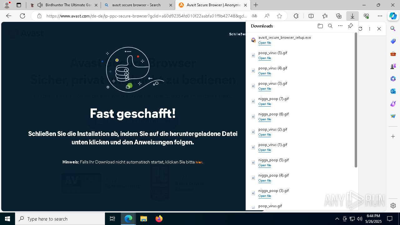Image resolution: width=400 pixels, height=225 pixels.
Task: Go back to the previous page
Action: click(x=9, y=16)
